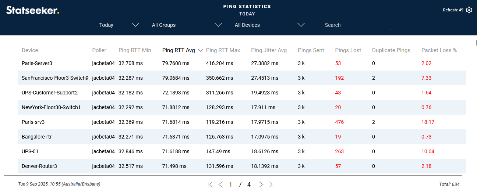Edit the current page number field
The width and height of the screenshot is (477, 194).
[x=231, y=184]
